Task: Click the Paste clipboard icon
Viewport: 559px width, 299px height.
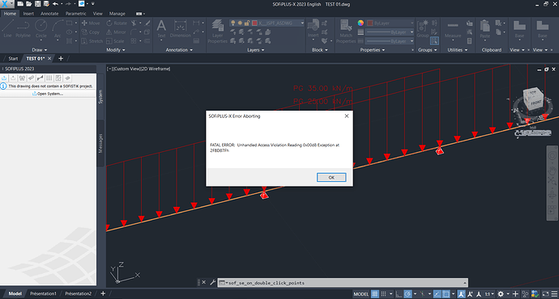Action: click(x=484, y=28)
